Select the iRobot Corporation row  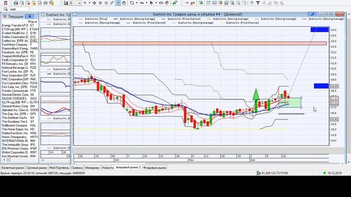click(20, 152)
